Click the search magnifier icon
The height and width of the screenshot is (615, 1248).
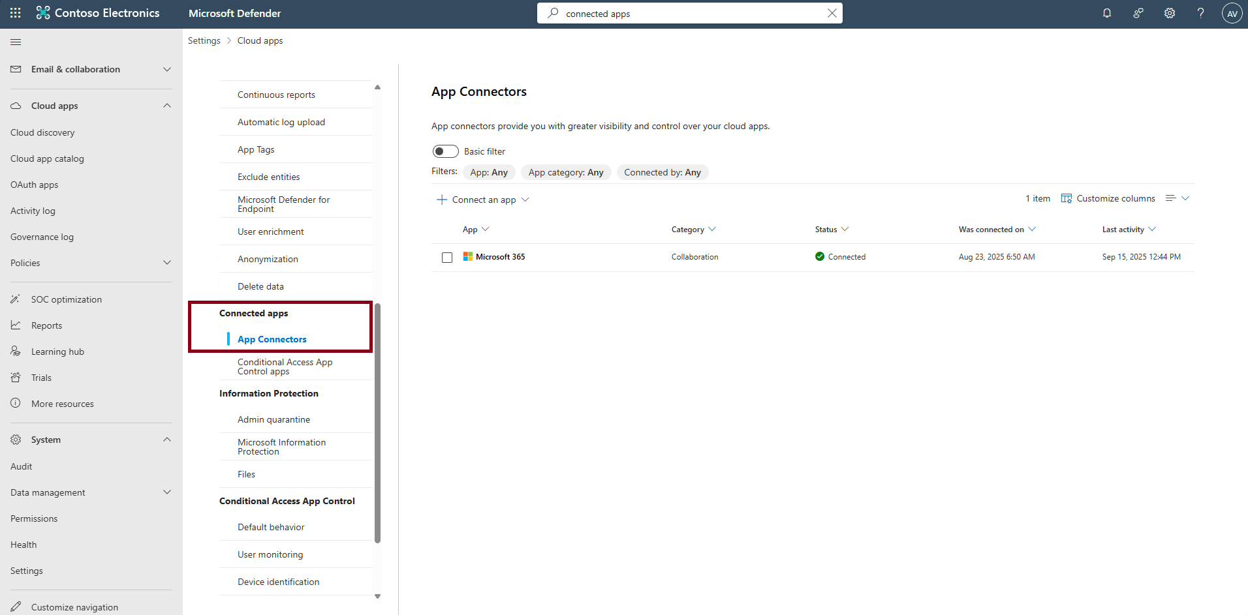(553, 13)
